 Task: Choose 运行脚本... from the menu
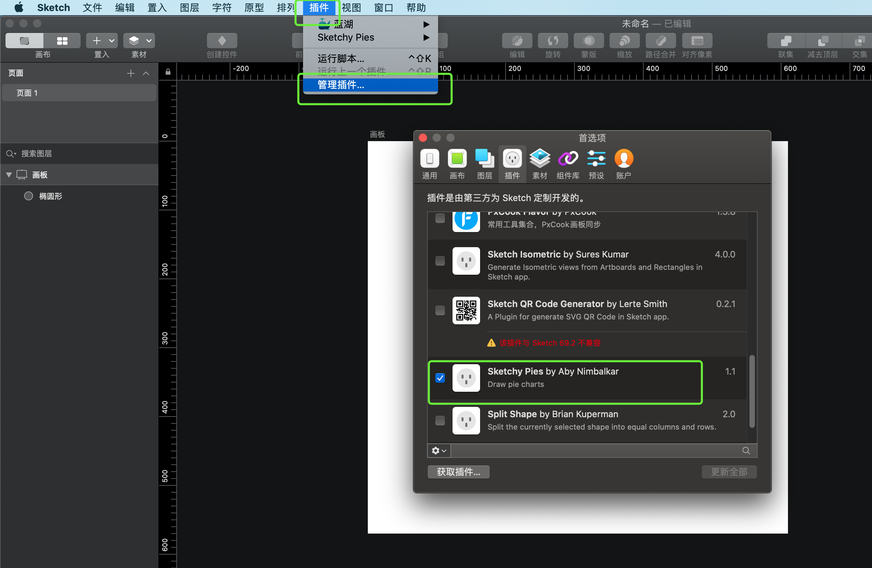click(371, 59)
